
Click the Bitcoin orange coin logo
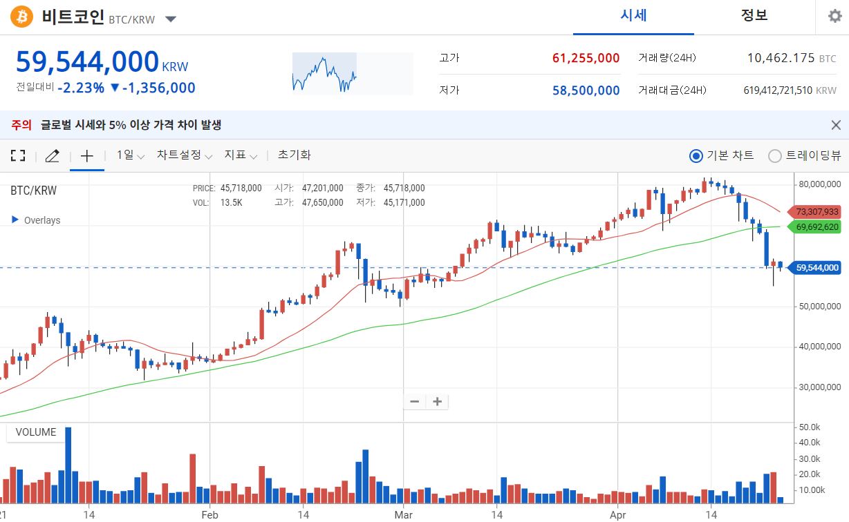pos(21,17)
